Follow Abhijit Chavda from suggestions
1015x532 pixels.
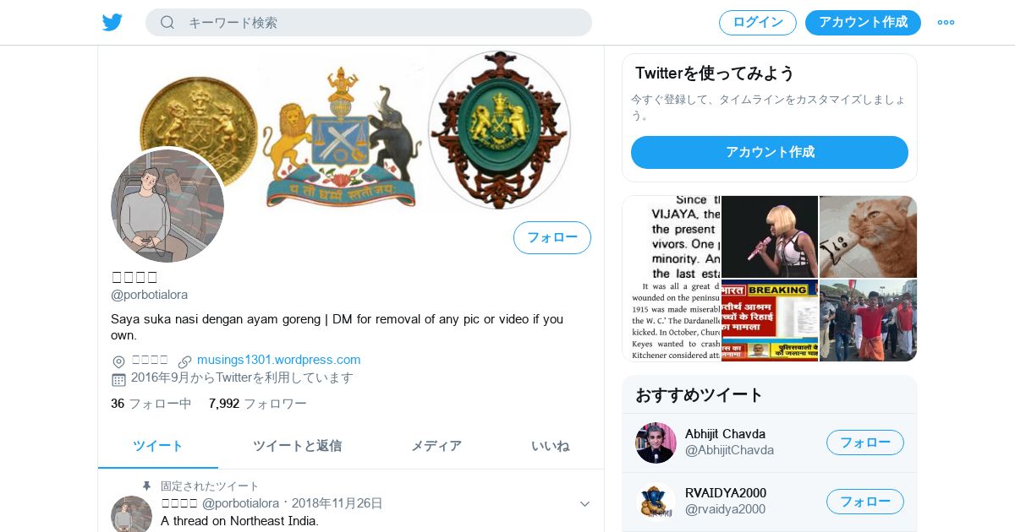tap(865, 442)
